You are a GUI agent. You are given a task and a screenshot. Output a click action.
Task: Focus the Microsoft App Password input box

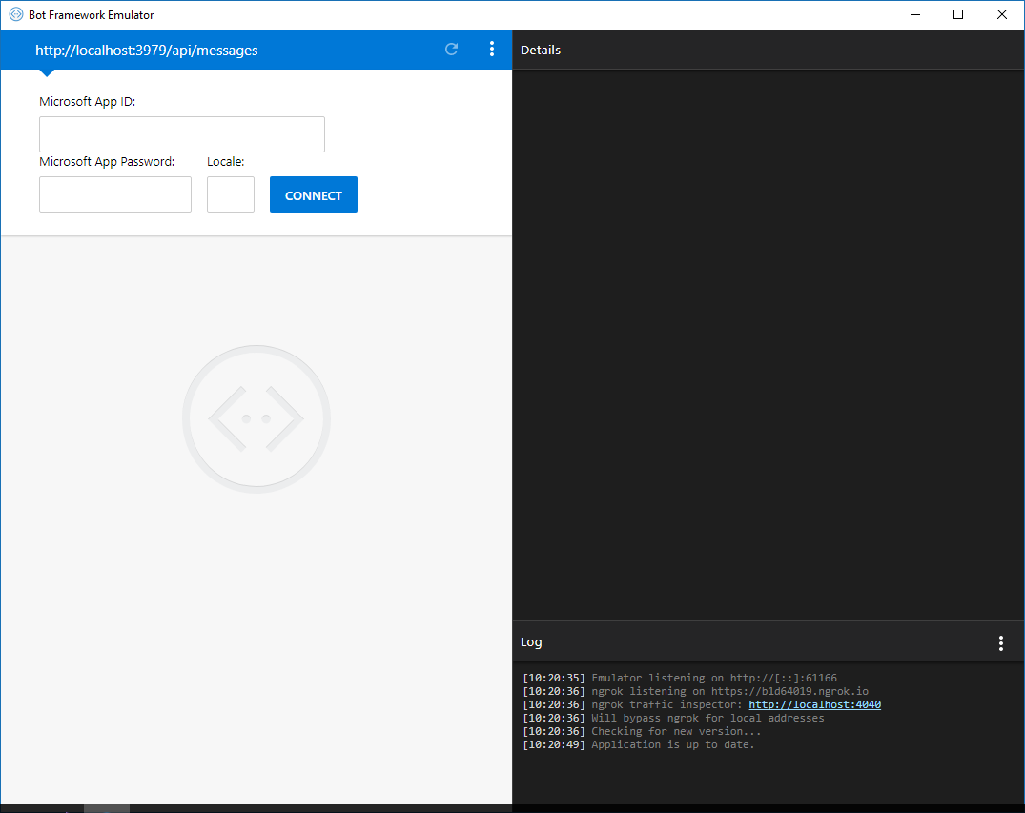point(115,194)
